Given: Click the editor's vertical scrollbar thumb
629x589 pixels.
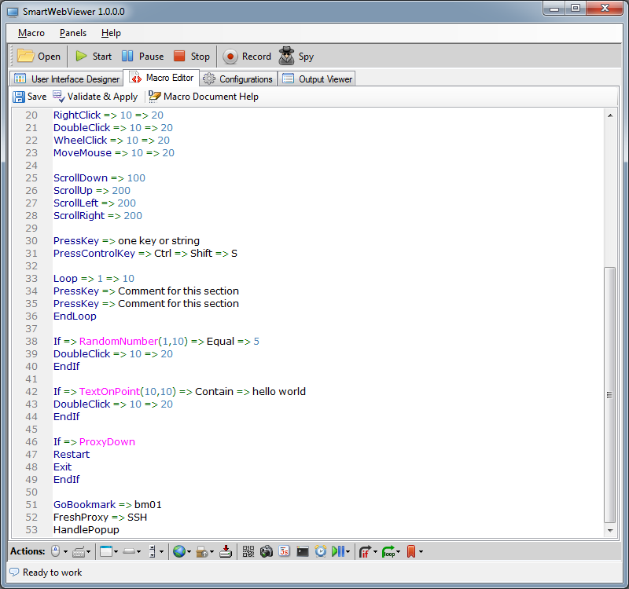Looking at the screenshot, I should 609,394.
